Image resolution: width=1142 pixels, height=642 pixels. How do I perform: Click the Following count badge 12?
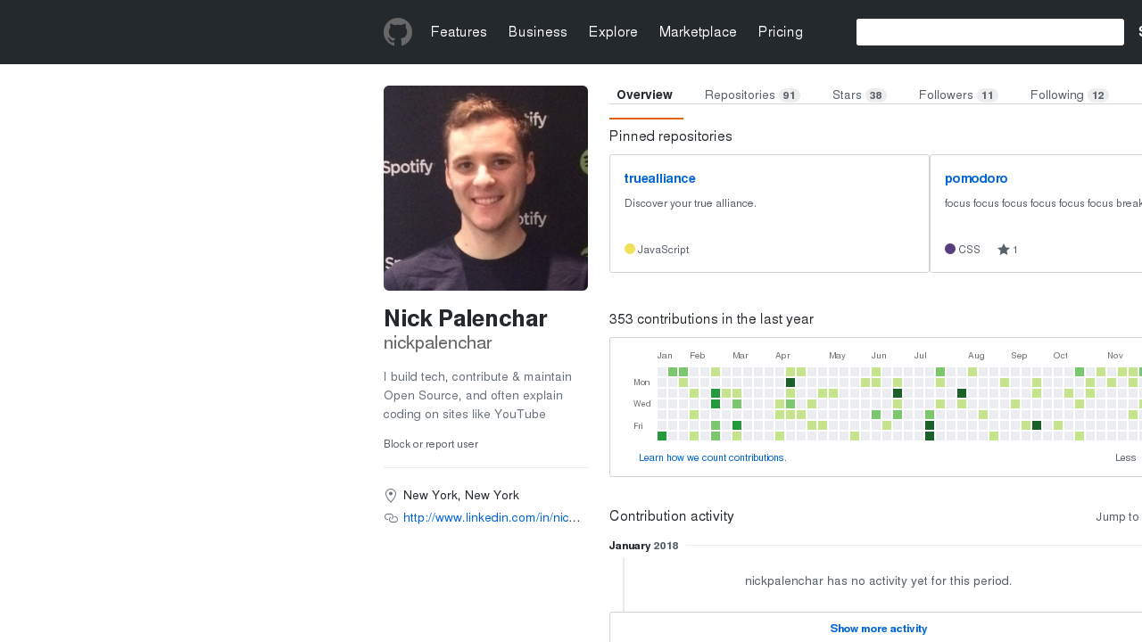click(x=1097, y=95)
